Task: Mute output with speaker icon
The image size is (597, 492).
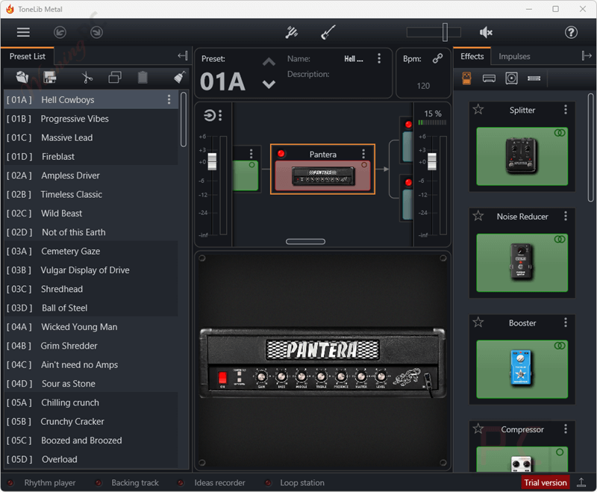Action: pos(486,32)
